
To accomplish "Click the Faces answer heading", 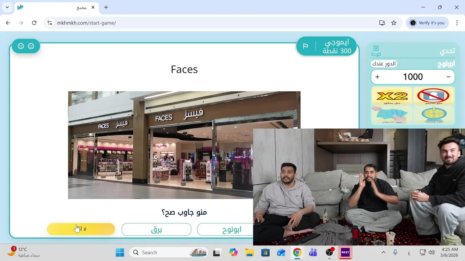I will 184,69.
